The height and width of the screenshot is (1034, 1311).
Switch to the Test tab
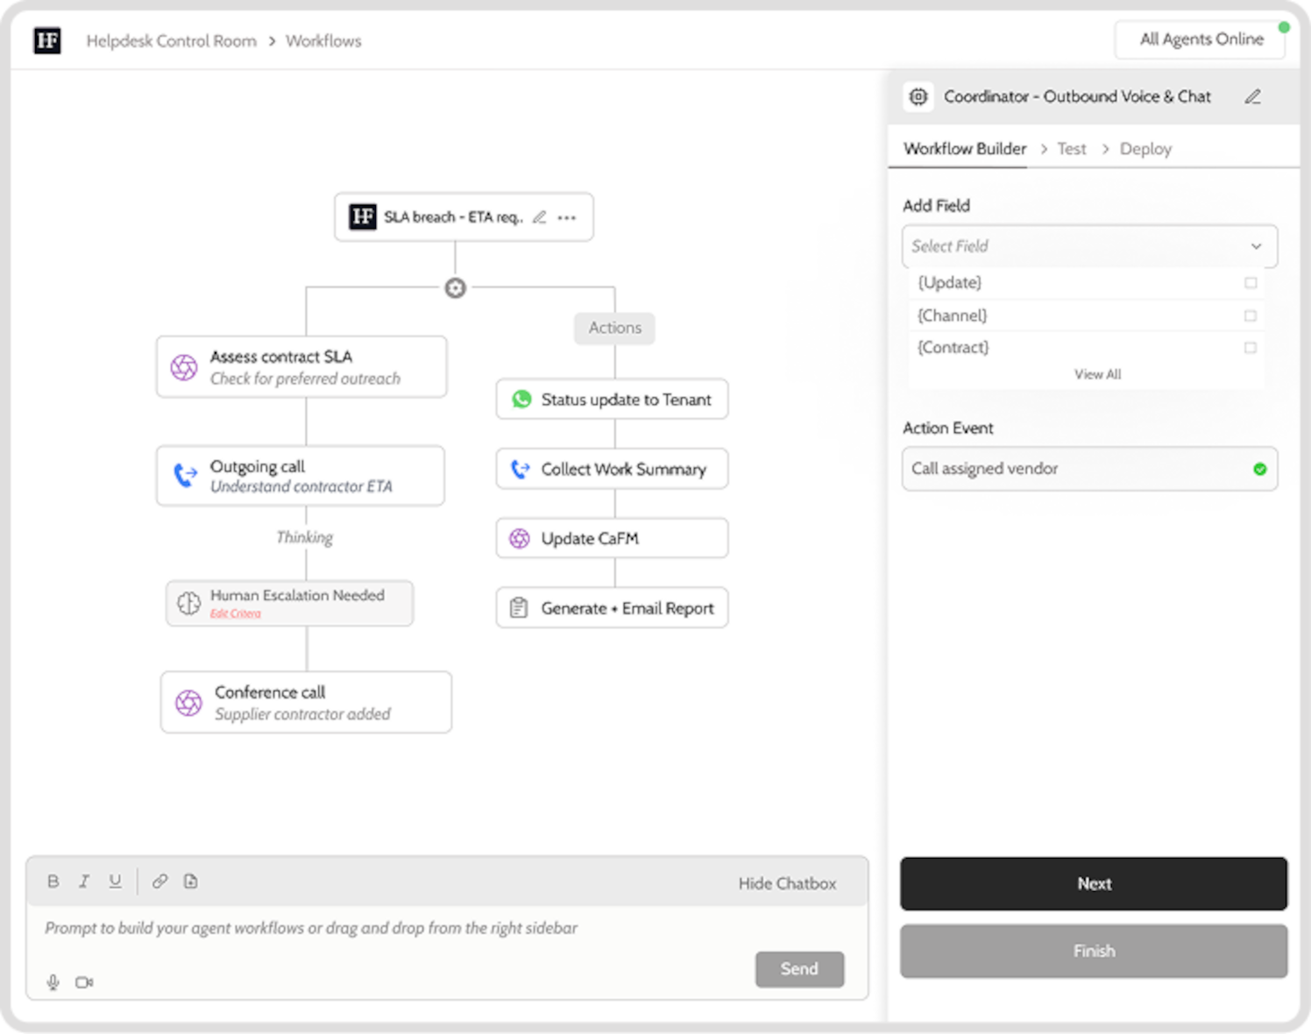tap(1071, 148)
